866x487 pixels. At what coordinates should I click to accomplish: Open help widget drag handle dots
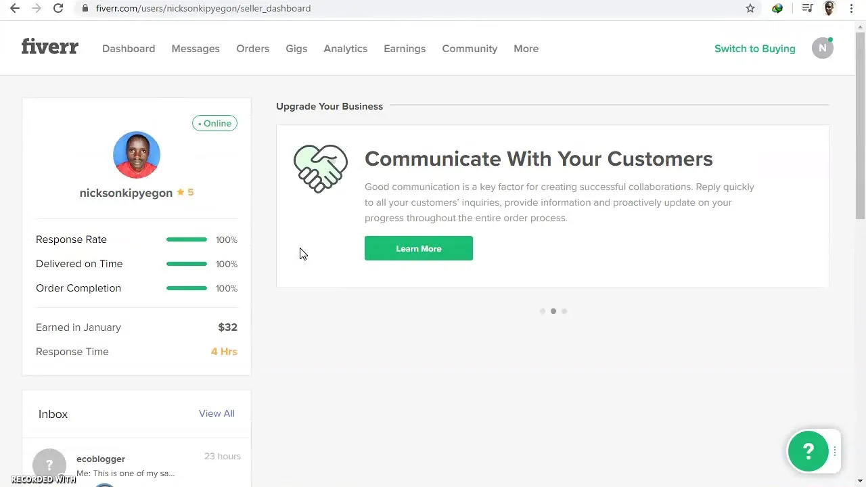835,451
